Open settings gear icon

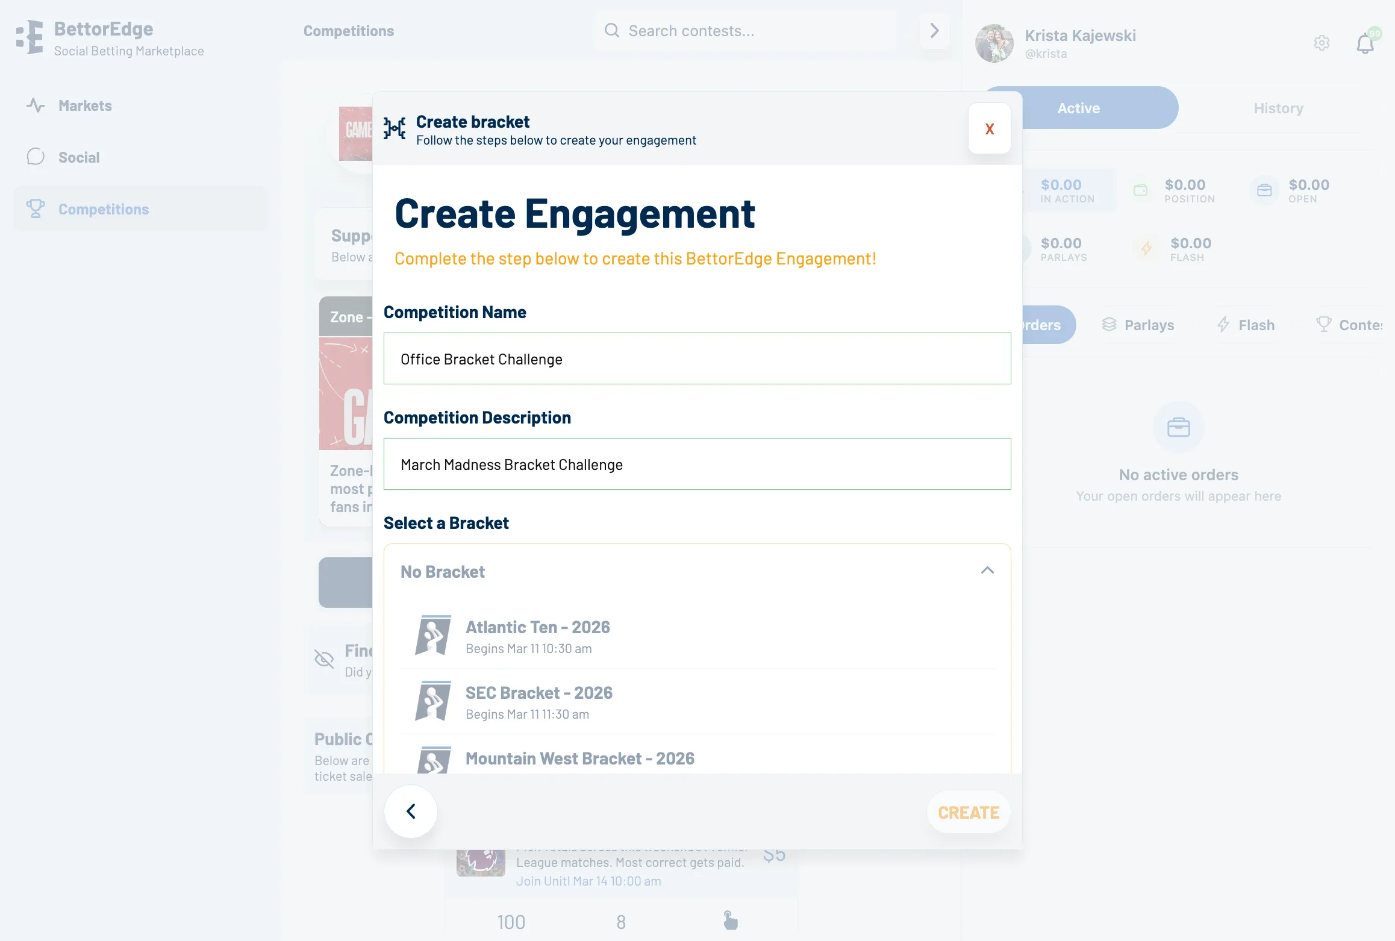(x=1322, y=43)
